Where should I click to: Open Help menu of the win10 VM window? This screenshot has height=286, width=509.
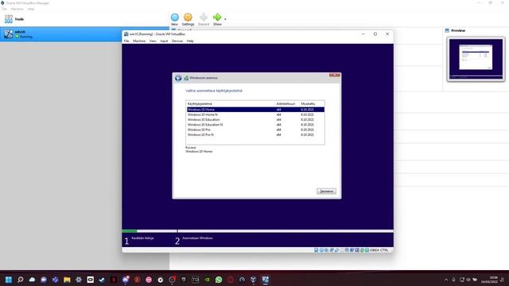click(x=190, y=41)
